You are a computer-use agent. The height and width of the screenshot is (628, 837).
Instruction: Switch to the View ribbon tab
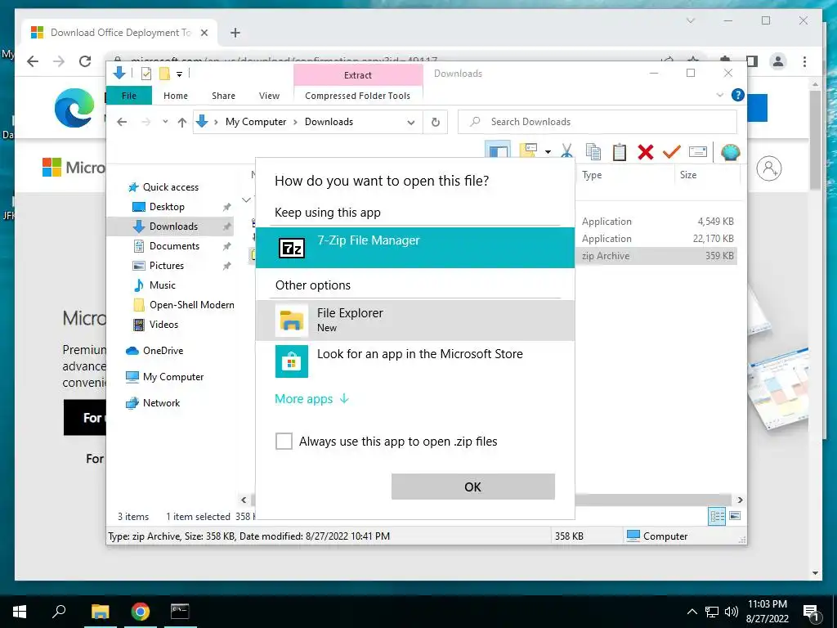click(x=269, y=96)
